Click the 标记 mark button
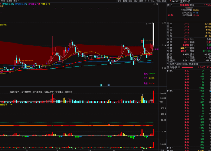 pos(153,1)
